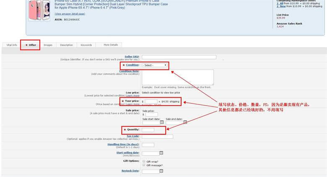Click Learn more under Low price

point(133,96)
